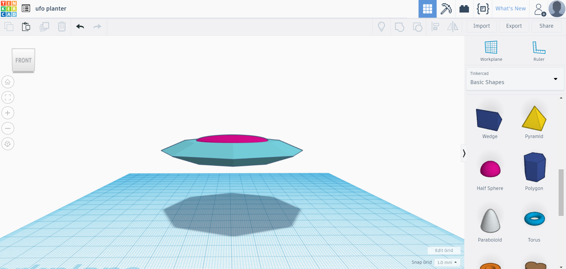This screenshot has width=566, height=269.
Task: Open the Codeblocks braces icon
Action: (x=483, y=9)
